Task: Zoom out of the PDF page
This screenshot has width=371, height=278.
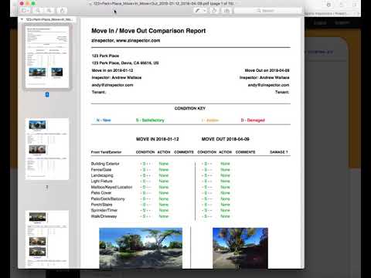Action: tap(38, 11)
